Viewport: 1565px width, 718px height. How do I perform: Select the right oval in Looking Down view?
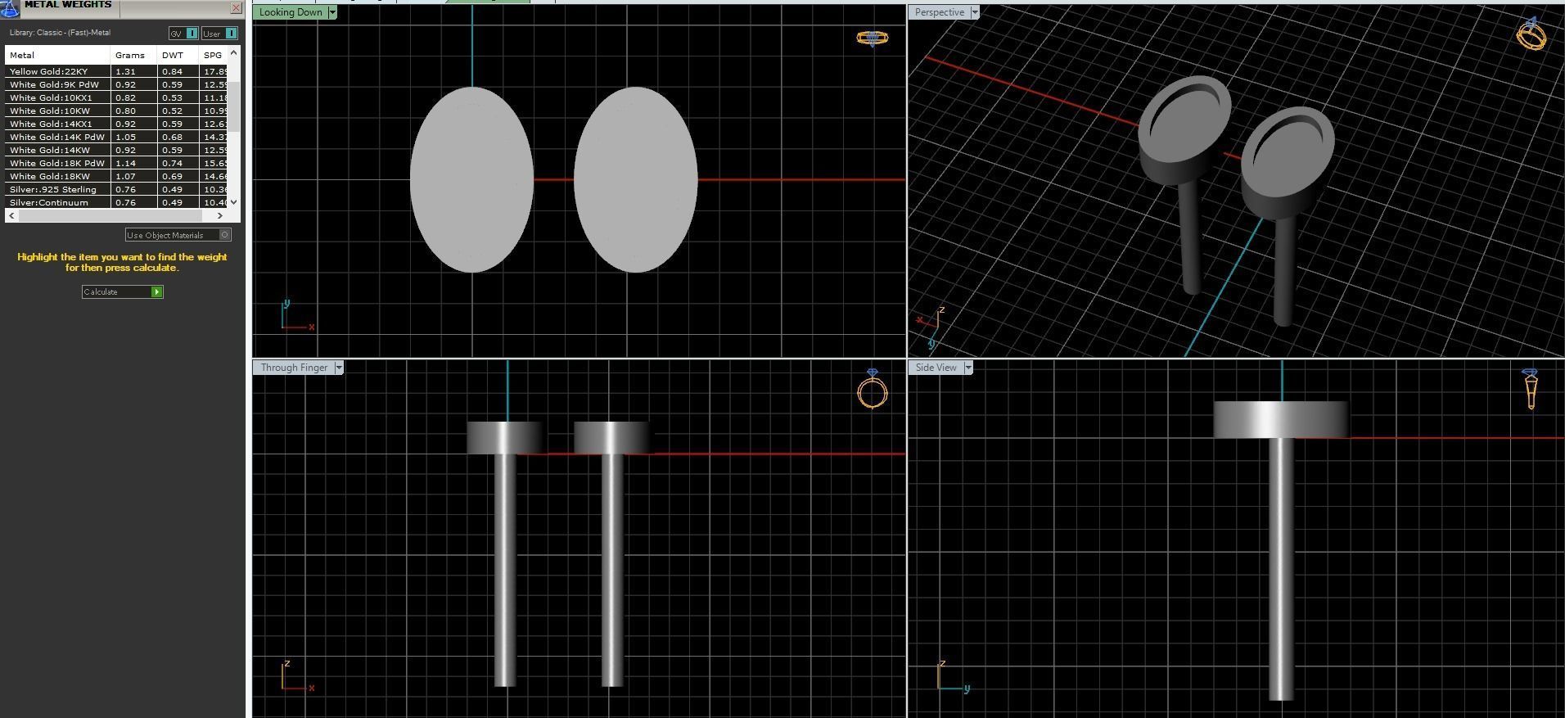(635, 179)
